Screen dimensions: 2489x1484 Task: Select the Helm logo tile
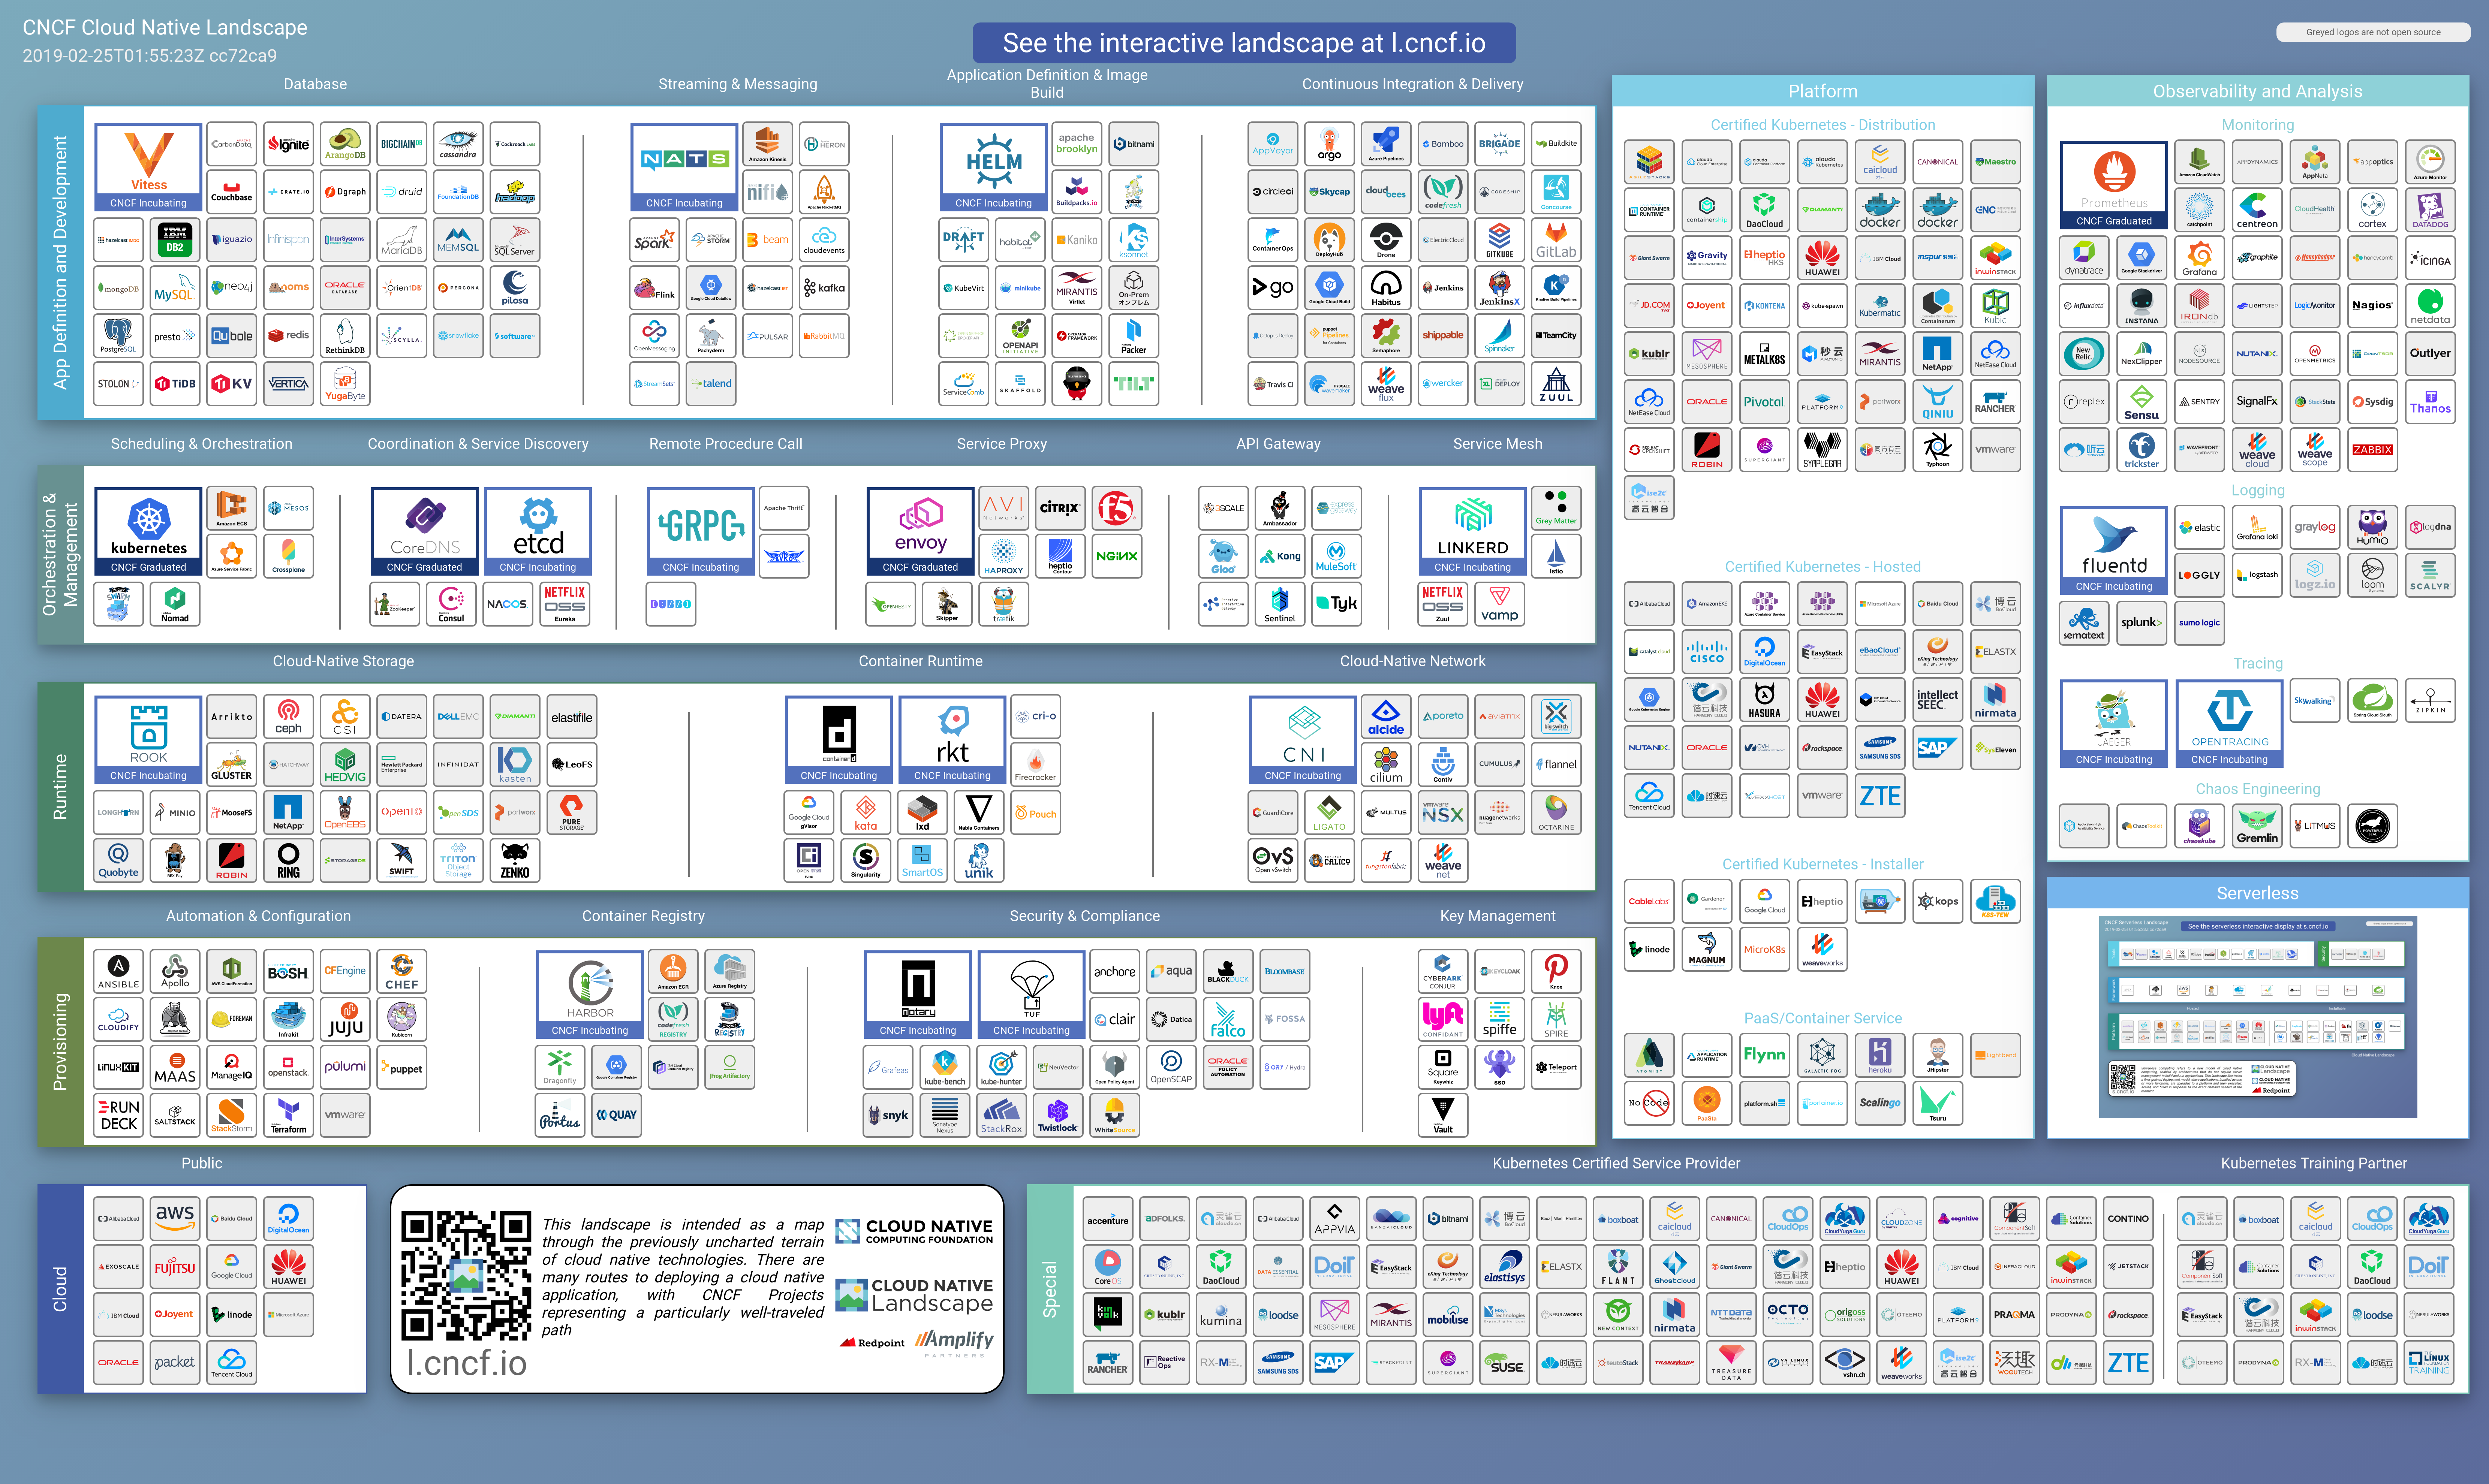click(993, 167)
